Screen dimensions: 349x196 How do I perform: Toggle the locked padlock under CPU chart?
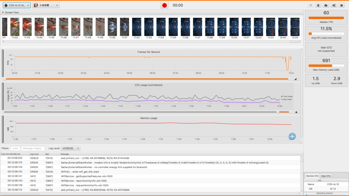tap(296, 112)
